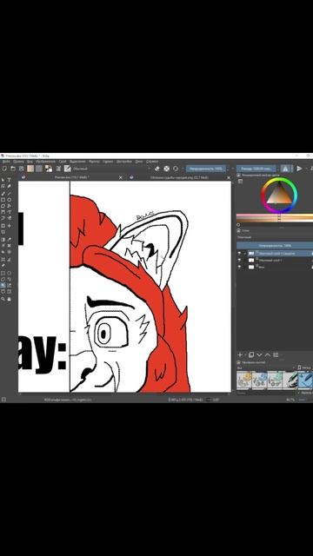This screenshot has width=313, height=556.
Task: Click the brush opacity slider
Action: click(206, 169)
